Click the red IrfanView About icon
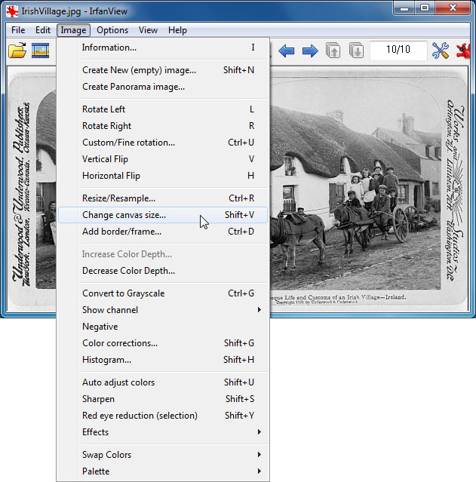476x482 pixels. point(463,51)
